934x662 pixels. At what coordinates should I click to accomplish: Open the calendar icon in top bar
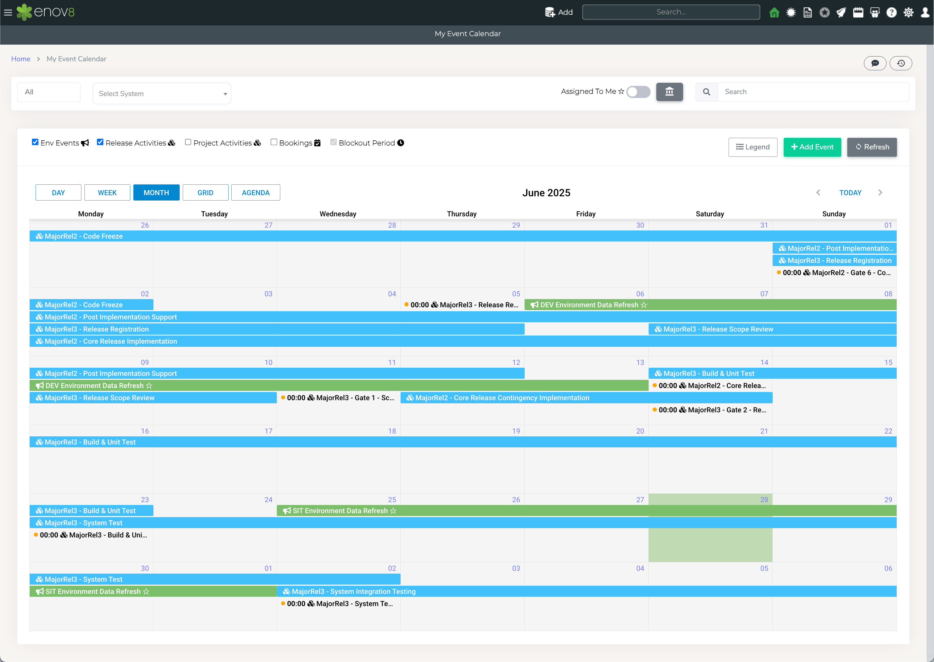point(858,13)
